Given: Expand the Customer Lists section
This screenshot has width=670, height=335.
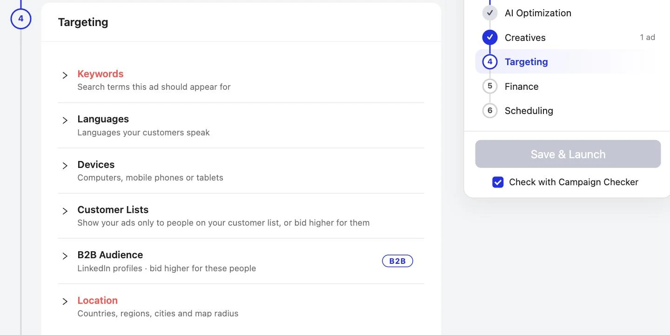Looking at the screenshot, I should (x=241, y=216).
